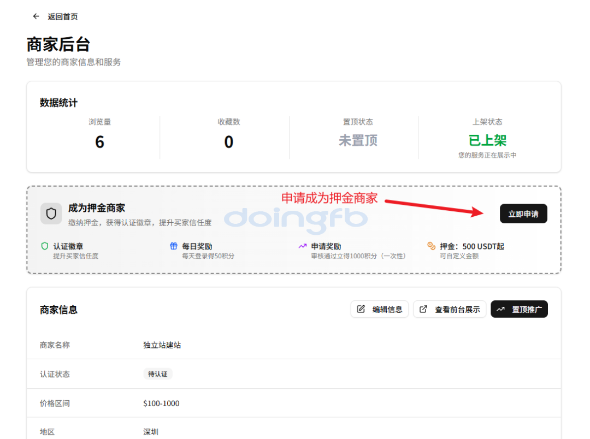Image resolution: width=590 pixels, height=439 pixels.
Task: Click the 浏览量 count 6
Action: pos(99,142)
